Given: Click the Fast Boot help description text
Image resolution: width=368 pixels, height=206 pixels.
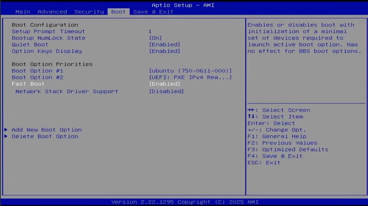Looking at the screenshot, I should [x=304, y=38].
